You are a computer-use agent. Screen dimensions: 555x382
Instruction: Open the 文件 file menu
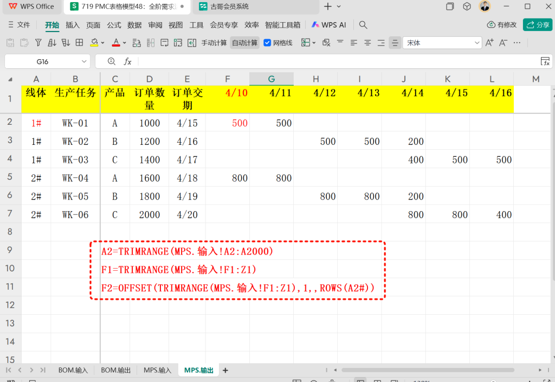pos(19,25)
